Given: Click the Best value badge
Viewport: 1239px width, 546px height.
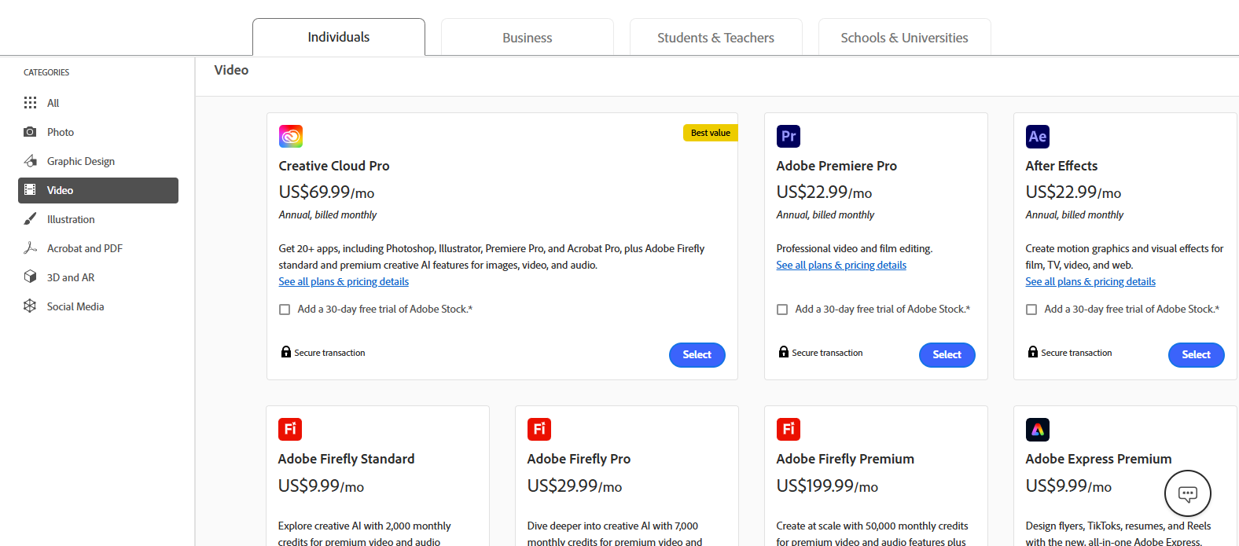Looking at the screenshot, I should click(711, 133).
